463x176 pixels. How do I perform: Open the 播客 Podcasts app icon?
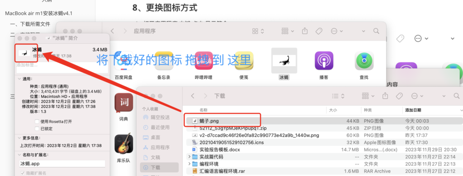[x=324, y=61]
